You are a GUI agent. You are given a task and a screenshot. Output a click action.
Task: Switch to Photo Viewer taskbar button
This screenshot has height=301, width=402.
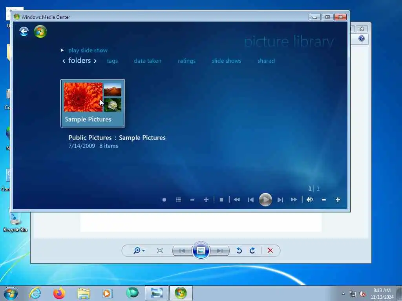pos(157,293)
